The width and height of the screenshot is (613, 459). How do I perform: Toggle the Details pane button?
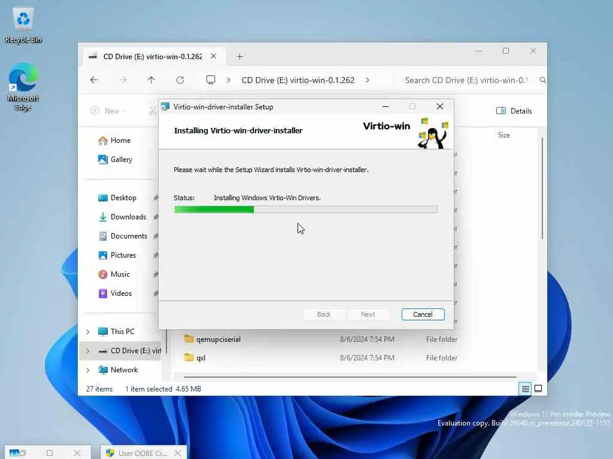click(x=514, y=111)
